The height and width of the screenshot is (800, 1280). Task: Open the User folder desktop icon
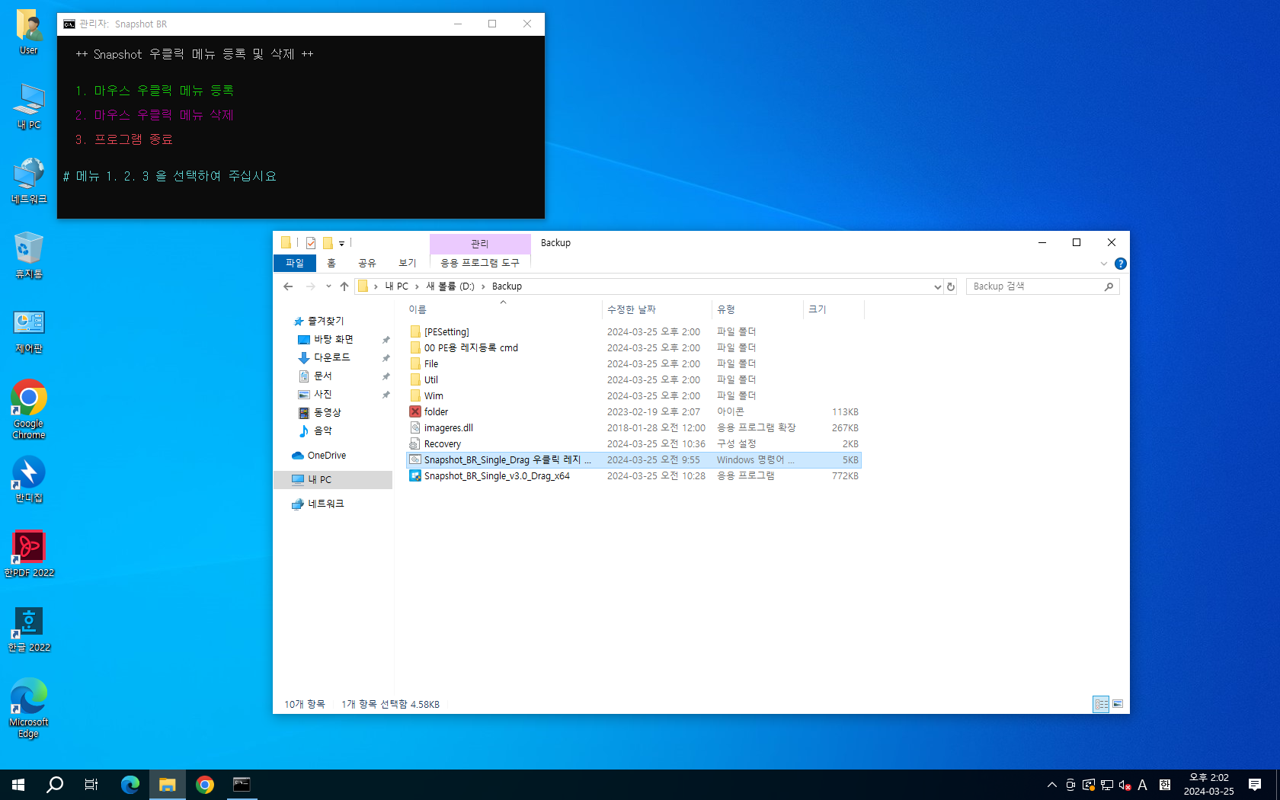29,32
